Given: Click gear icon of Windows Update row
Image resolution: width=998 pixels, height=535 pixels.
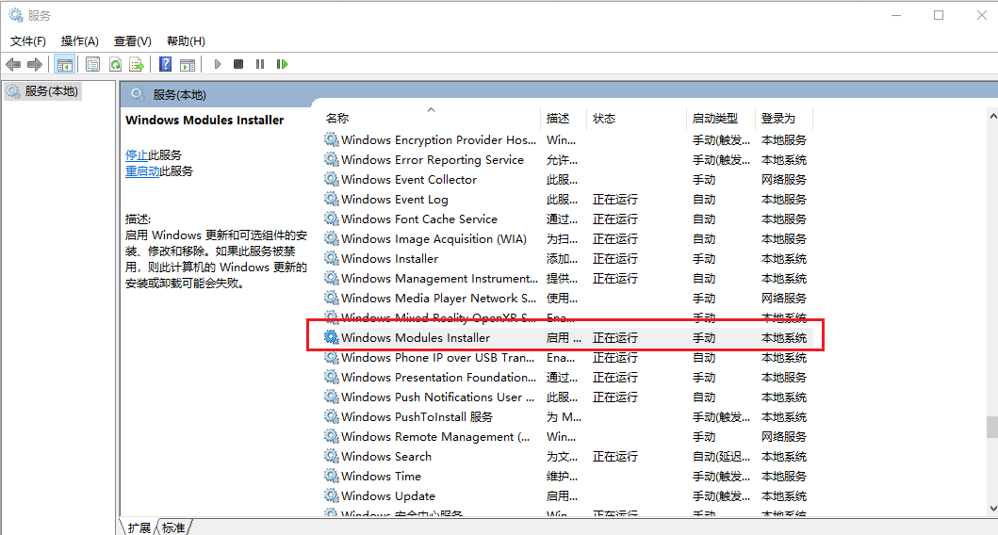Looking at the screenshot, I should (x=332, y=495).
